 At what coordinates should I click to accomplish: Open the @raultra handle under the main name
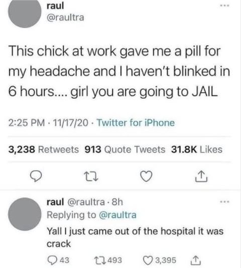point(65,18)
